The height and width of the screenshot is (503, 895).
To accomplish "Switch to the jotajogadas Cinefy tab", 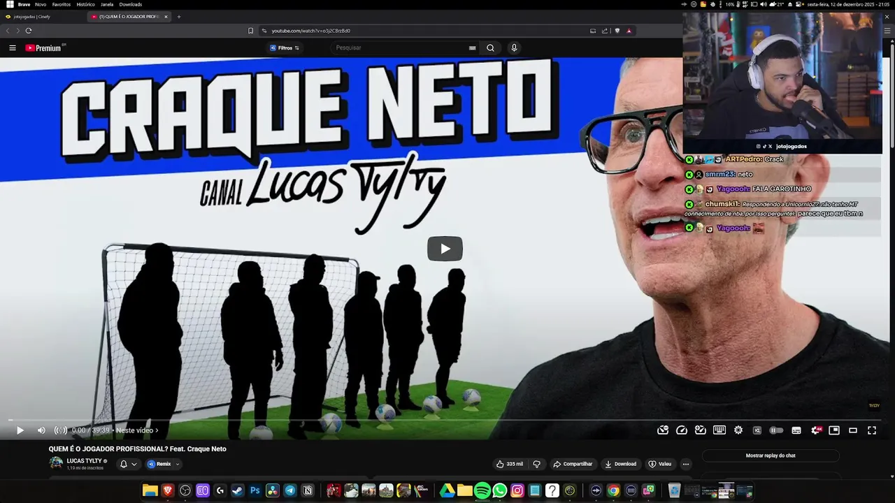I will 32,17.
